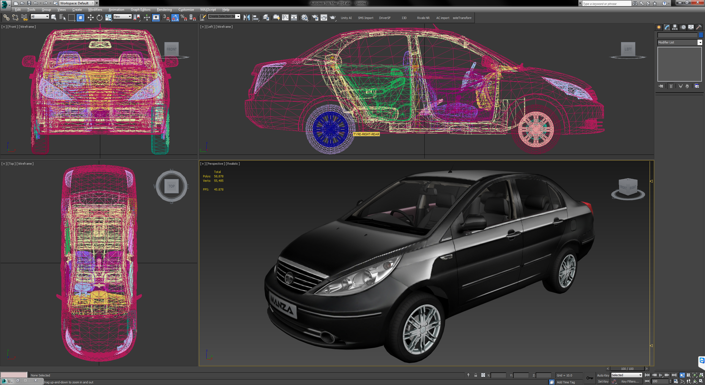The width and height of the screenshot is (705, 385).
Task: Enable the Angle Snap toggle icon
Action: coord(175,17)
